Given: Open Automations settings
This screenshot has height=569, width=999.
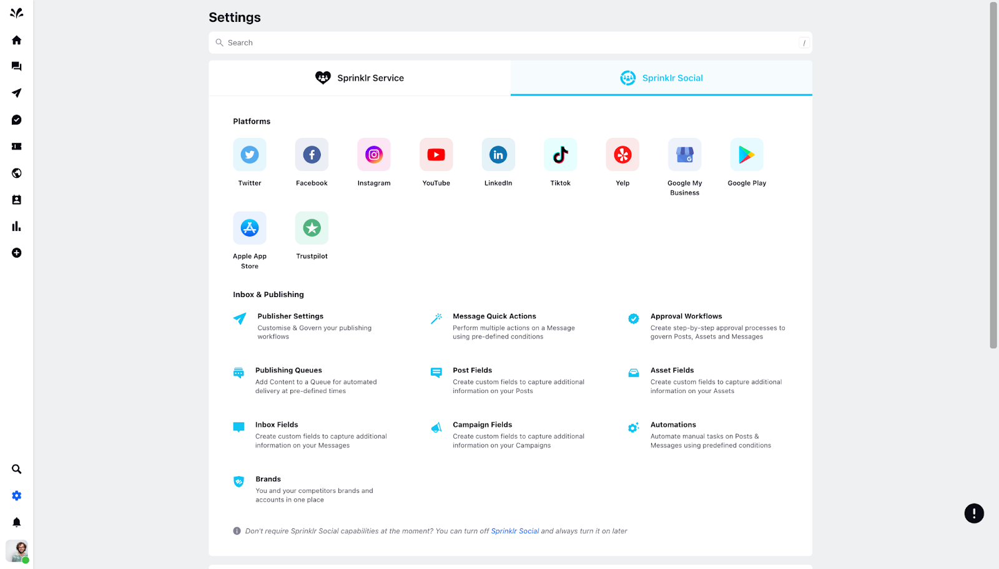Looking at the screenshot, I should click(673, 425).
